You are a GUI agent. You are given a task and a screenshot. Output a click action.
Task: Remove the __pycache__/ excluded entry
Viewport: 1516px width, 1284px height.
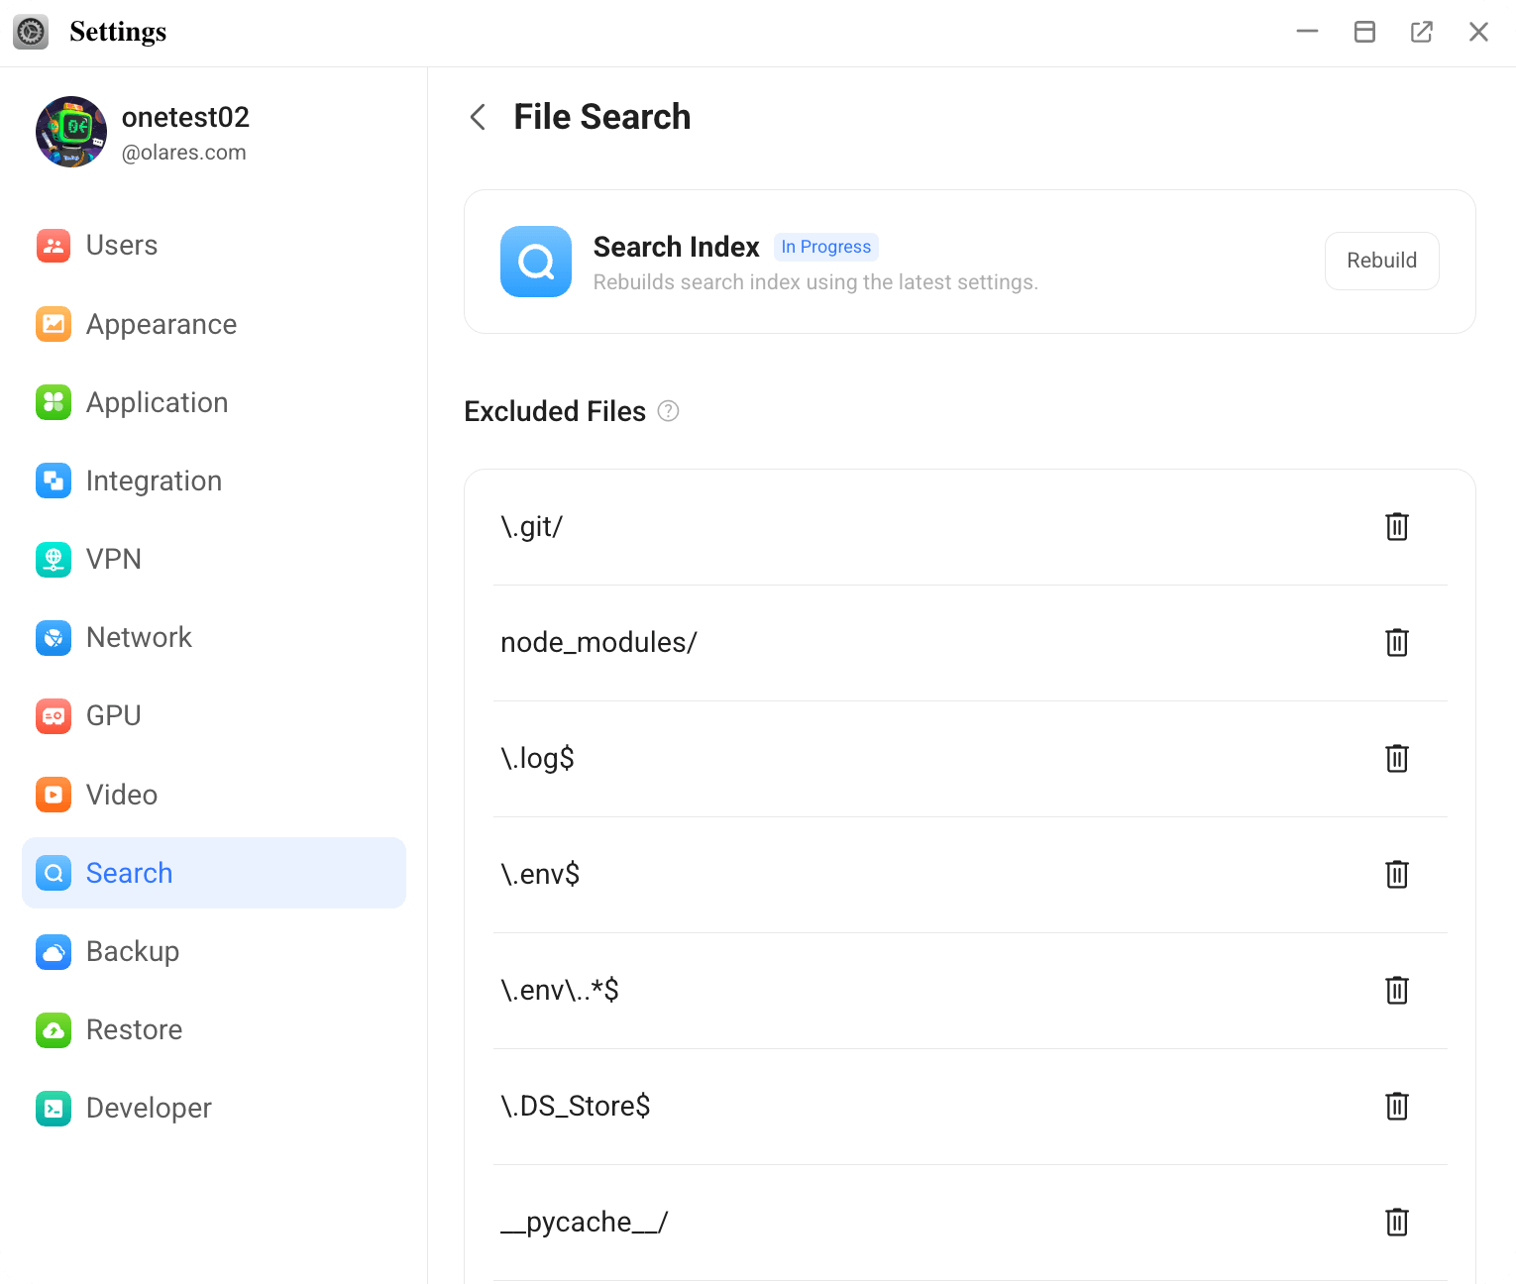[1397, 1222]
